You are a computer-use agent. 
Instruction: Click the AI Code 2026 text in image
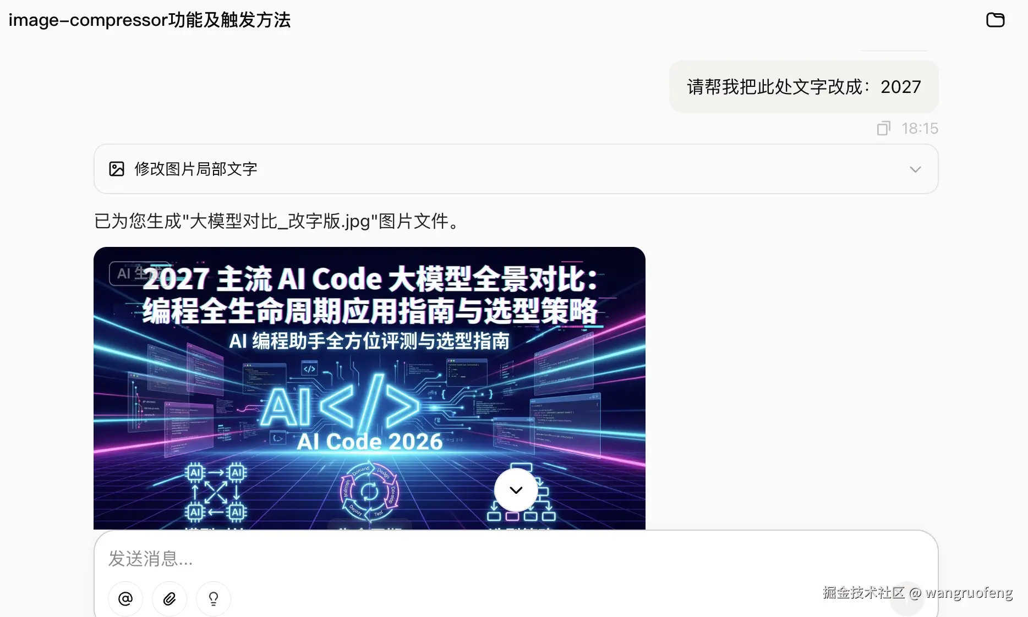point(370,442)
